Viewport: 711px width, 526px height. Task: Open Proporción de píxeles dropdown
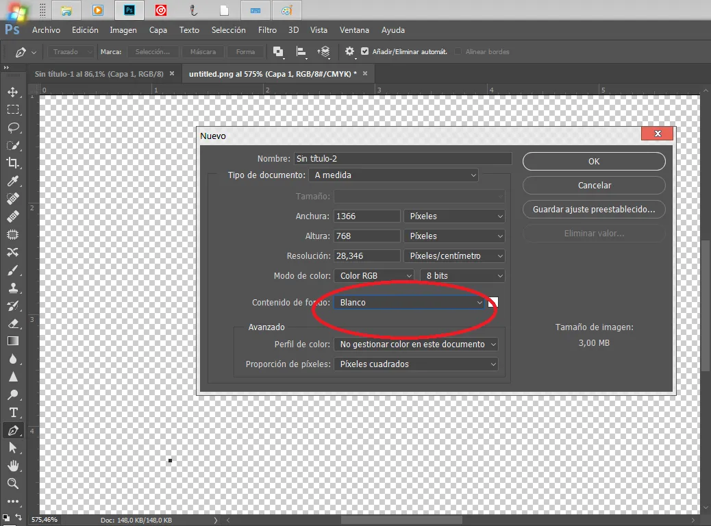(416, 364)
